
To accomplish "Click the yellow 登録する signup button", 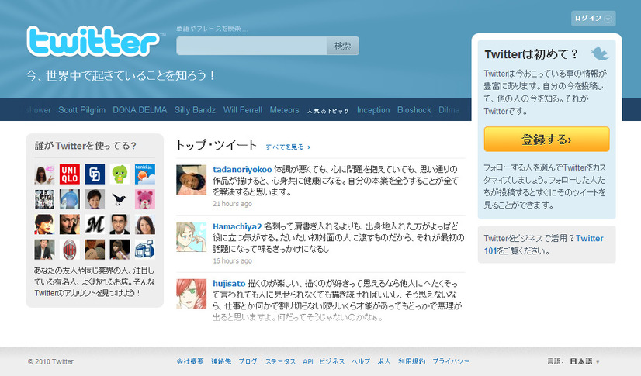I will tap(546, 140).
